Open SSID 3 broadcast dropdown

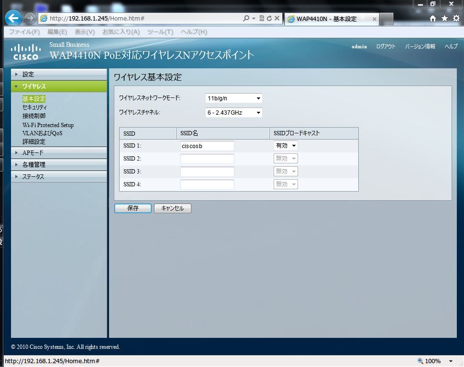286,172
